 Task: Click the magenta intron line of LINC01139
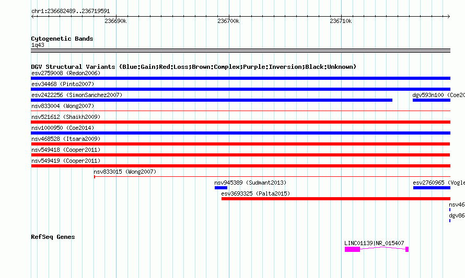383,248
